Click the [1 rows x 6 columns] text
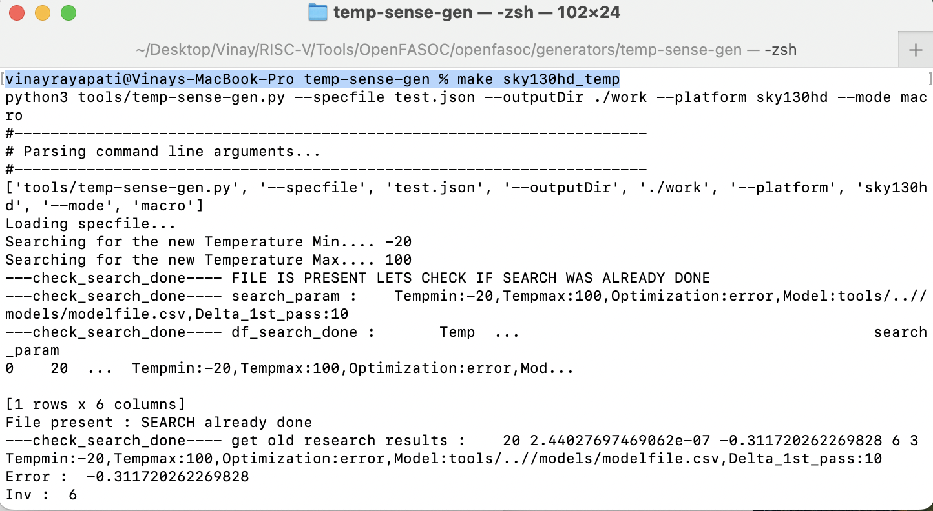This screenshot has width=933, height=511. [94, 404]
